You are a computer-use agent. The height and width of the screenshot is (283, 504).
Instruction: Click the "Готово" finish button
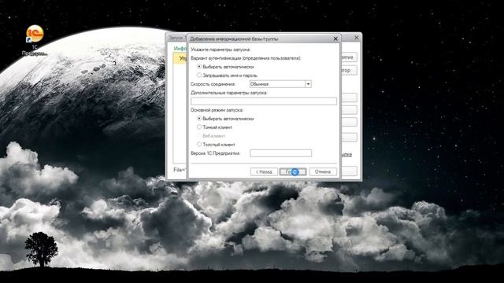pyautogui.click(x=293, y=172)
